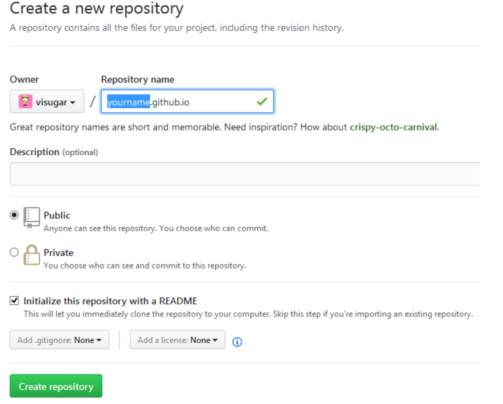Click the Repository name label
Image resolution: width=503 pixels, height=404 pixels.
[x=137, y=79]
